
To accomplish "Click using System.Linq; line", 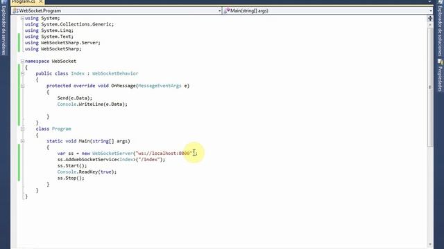I will (x=49, y=30).
